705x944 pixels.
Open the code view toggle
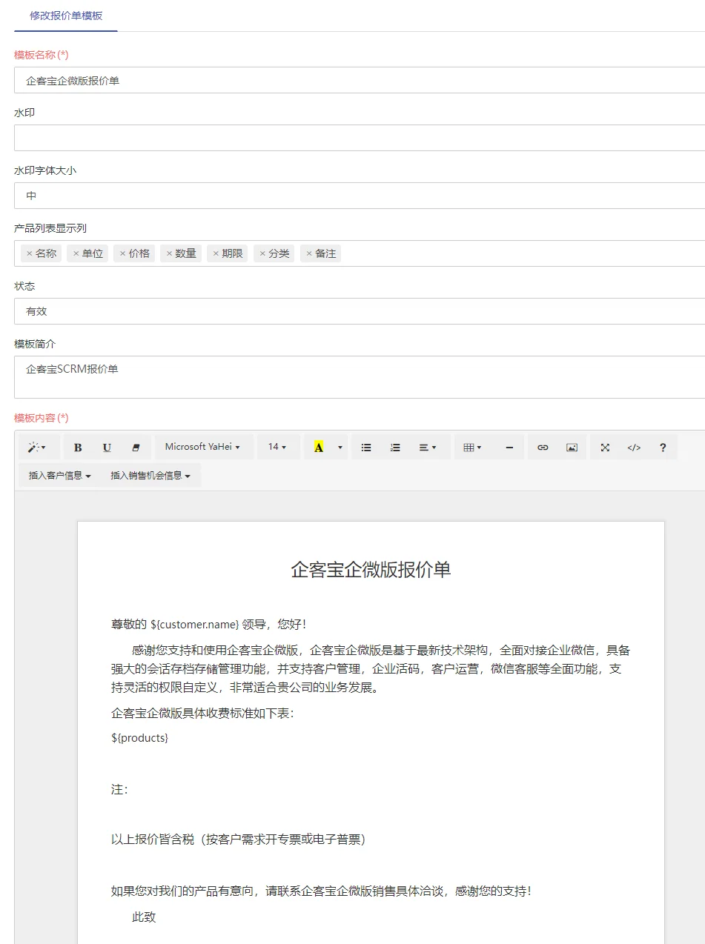pyautogui.click(x=634, y=448)
